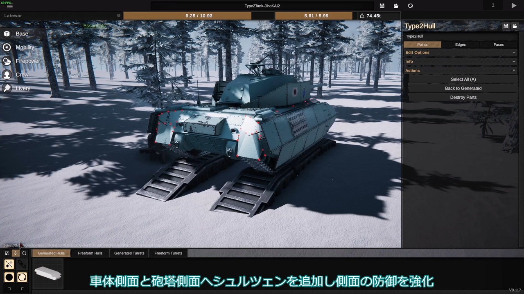524x294 pixels.
Task: Click the undo arrow icon below the tool palette
Action: point(9,289)
